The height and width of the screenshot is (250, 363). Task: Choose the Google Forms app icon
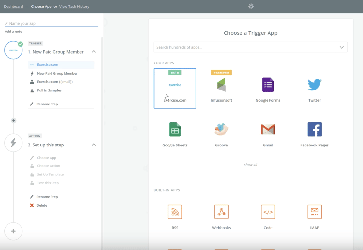pyautogui.click(x=268, y=85)
